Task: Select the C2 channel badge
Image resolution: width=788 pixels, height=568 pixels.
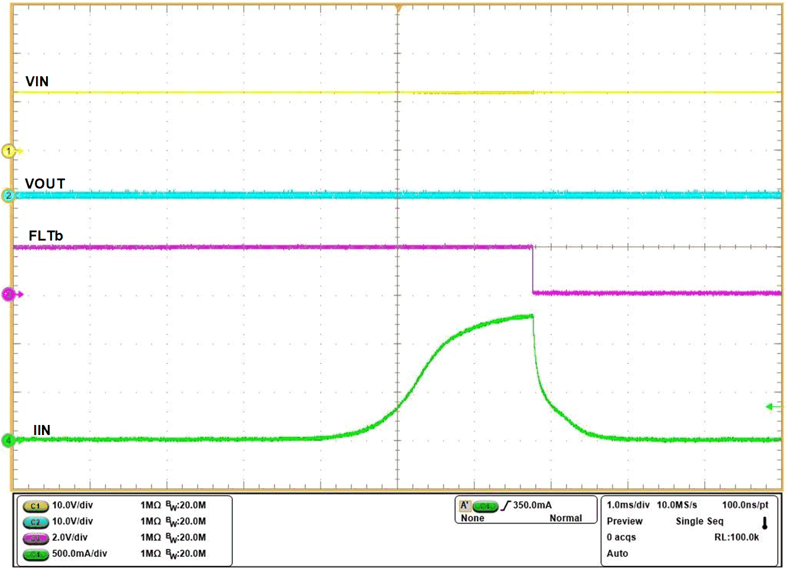Action: click(x=34, y=522)
